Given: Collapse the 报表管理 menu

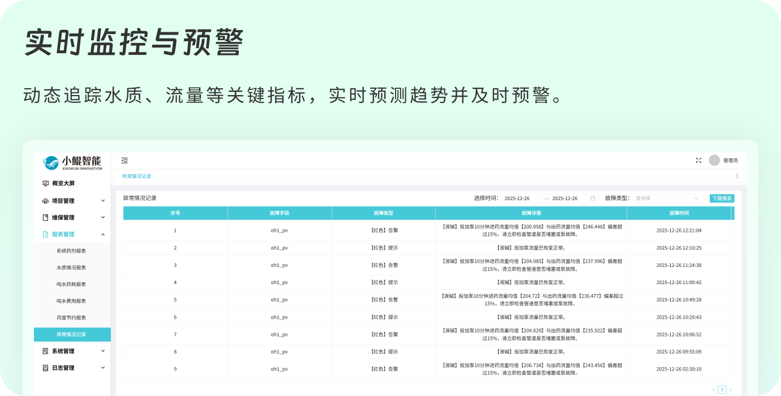Looking at the screenshot, I should tap(73, 234).
